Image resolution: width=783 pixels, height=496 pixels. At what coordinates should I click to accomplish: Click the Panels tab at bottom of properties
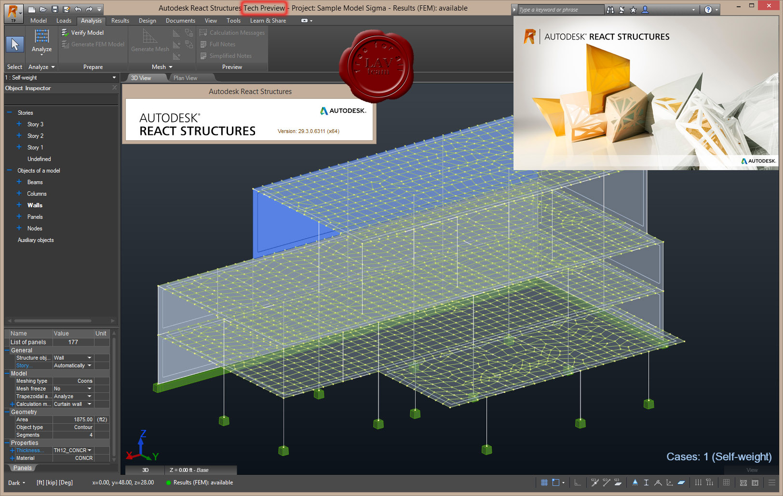22,468
